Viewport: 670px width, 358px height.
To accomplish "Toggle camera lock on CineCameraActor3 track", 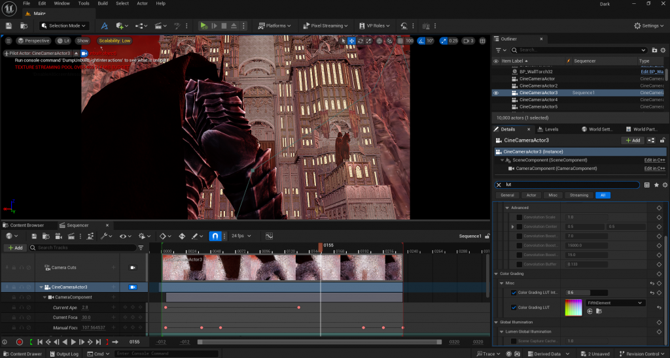I will 132,287.
